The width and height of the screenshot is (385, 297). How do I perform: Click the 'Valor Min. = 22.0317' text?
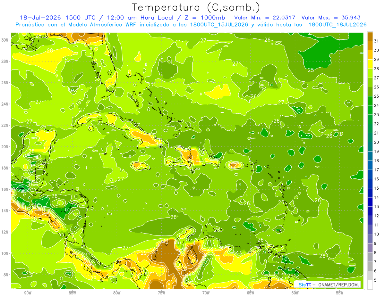click(x=265, y=18)
